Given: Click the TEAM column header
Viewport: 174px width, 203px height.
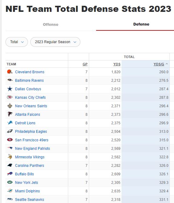Looking at the screenshot, I should click(11, 64).
